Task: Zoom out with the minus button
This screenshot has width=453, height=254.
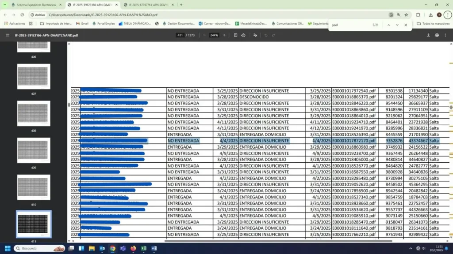Action: 204,35
